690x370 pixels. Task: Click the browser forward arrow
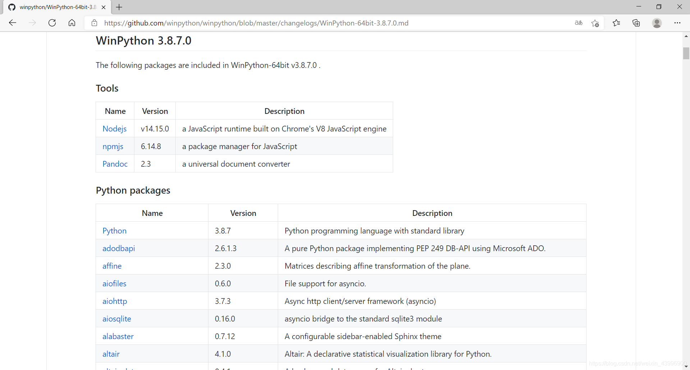32,23
